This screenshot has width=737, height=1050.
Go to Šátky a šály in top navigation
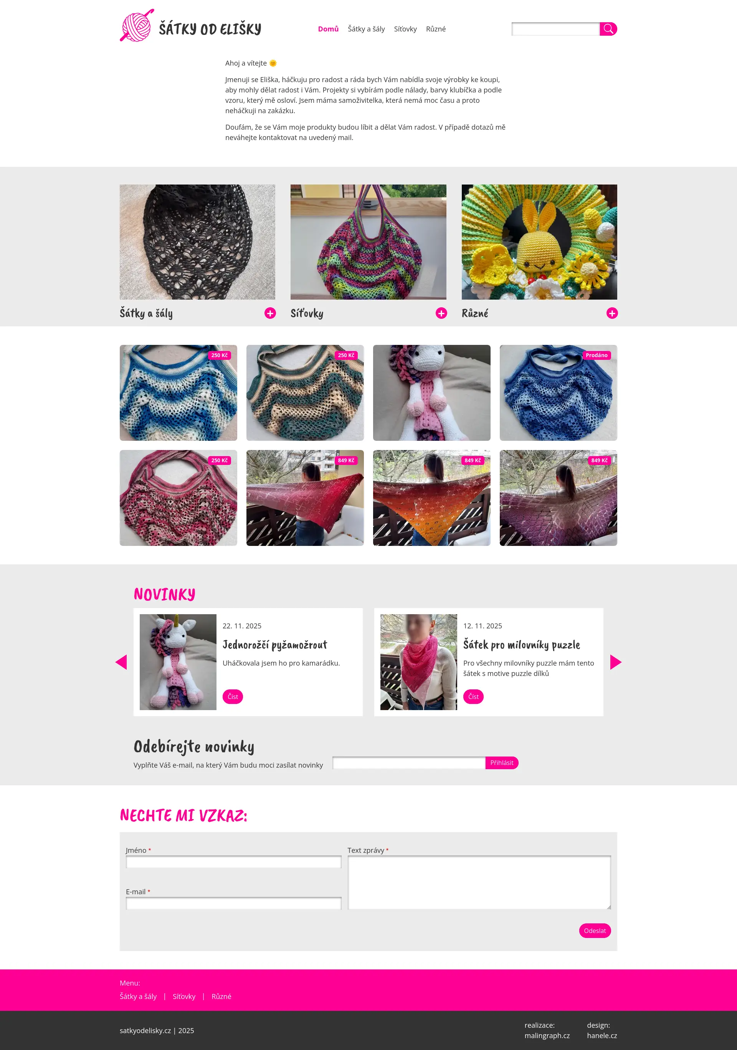[x=366, y=29]
